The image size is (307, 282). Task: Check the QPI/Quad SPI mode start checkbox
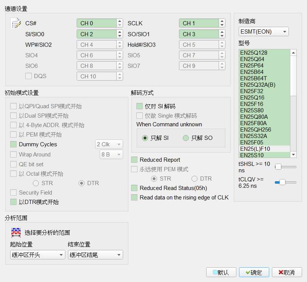click(x=13, y=106)
